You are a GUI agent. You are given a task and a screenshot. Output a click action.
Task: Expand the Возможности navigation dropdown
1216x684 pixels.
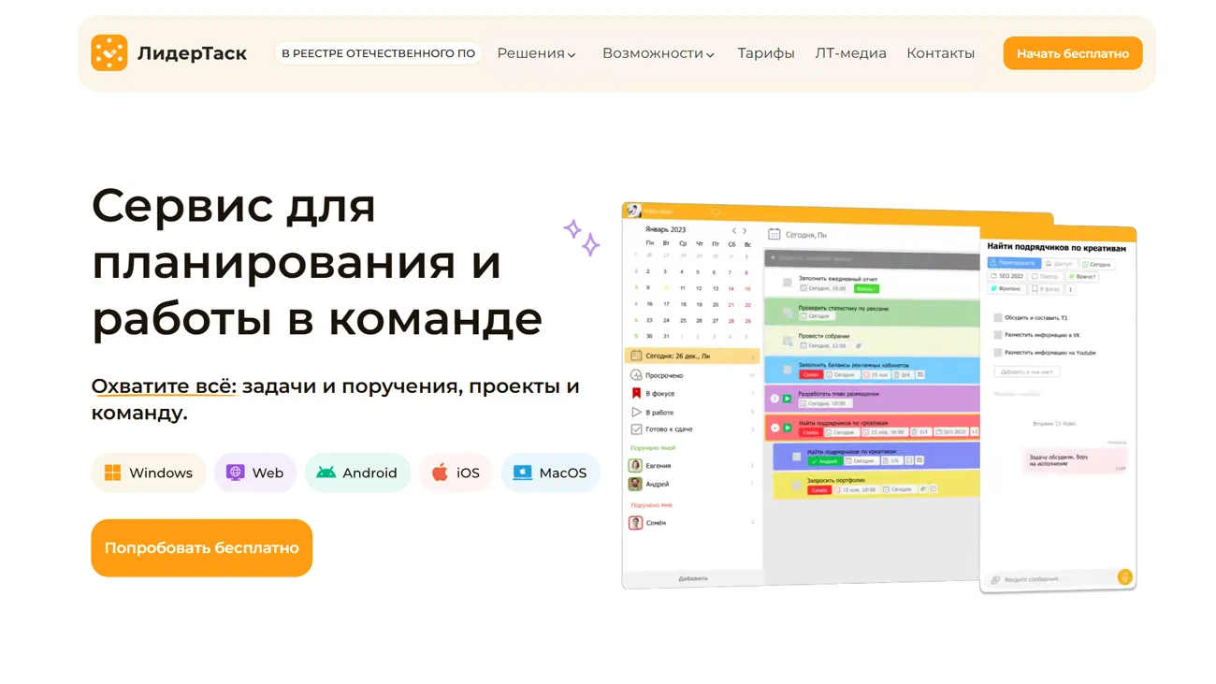(x=658, y=53)
